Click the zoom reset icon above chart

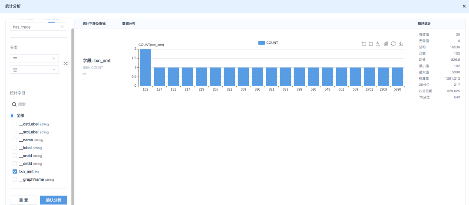[x=371, y=44]
